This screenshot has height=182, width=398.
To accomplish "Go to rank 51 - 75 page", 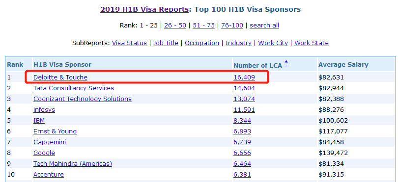I will pyautogui.click(x=203, y=26).
